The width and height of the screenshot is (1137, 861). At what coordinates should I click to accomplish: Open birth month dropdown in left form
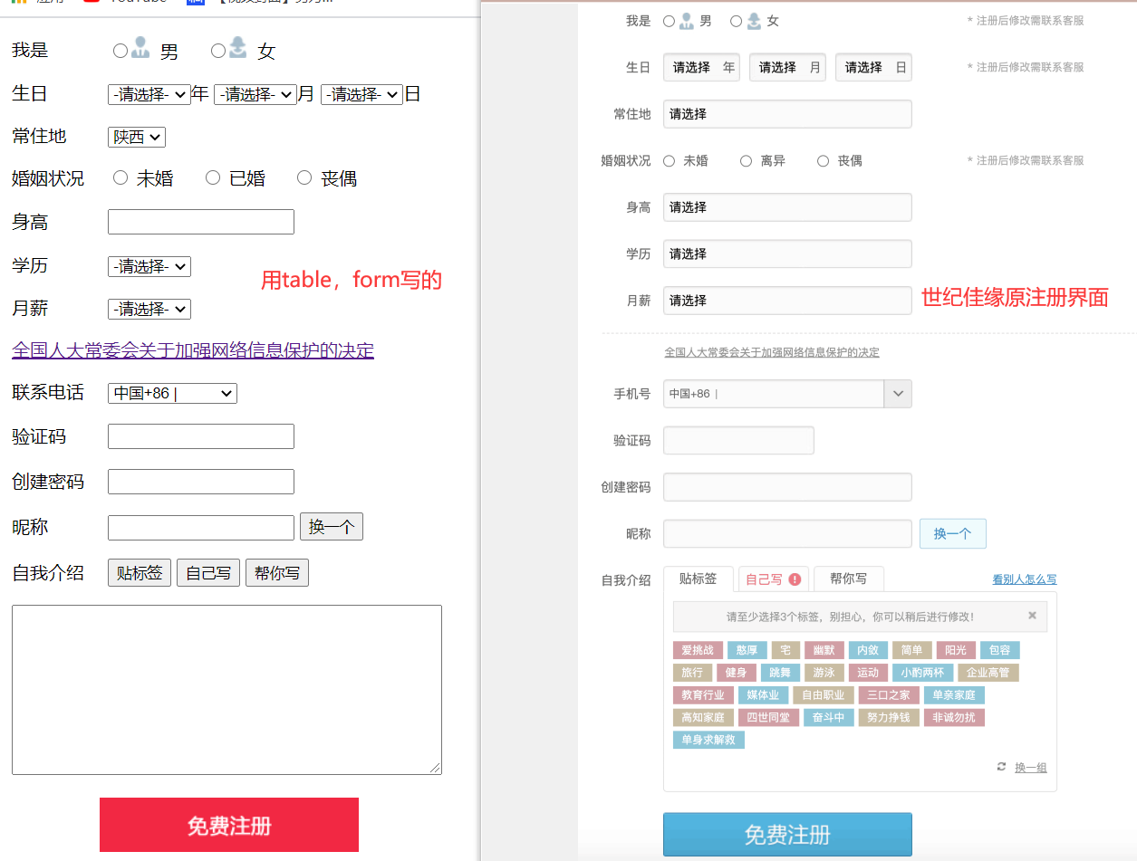pos(255,94)
